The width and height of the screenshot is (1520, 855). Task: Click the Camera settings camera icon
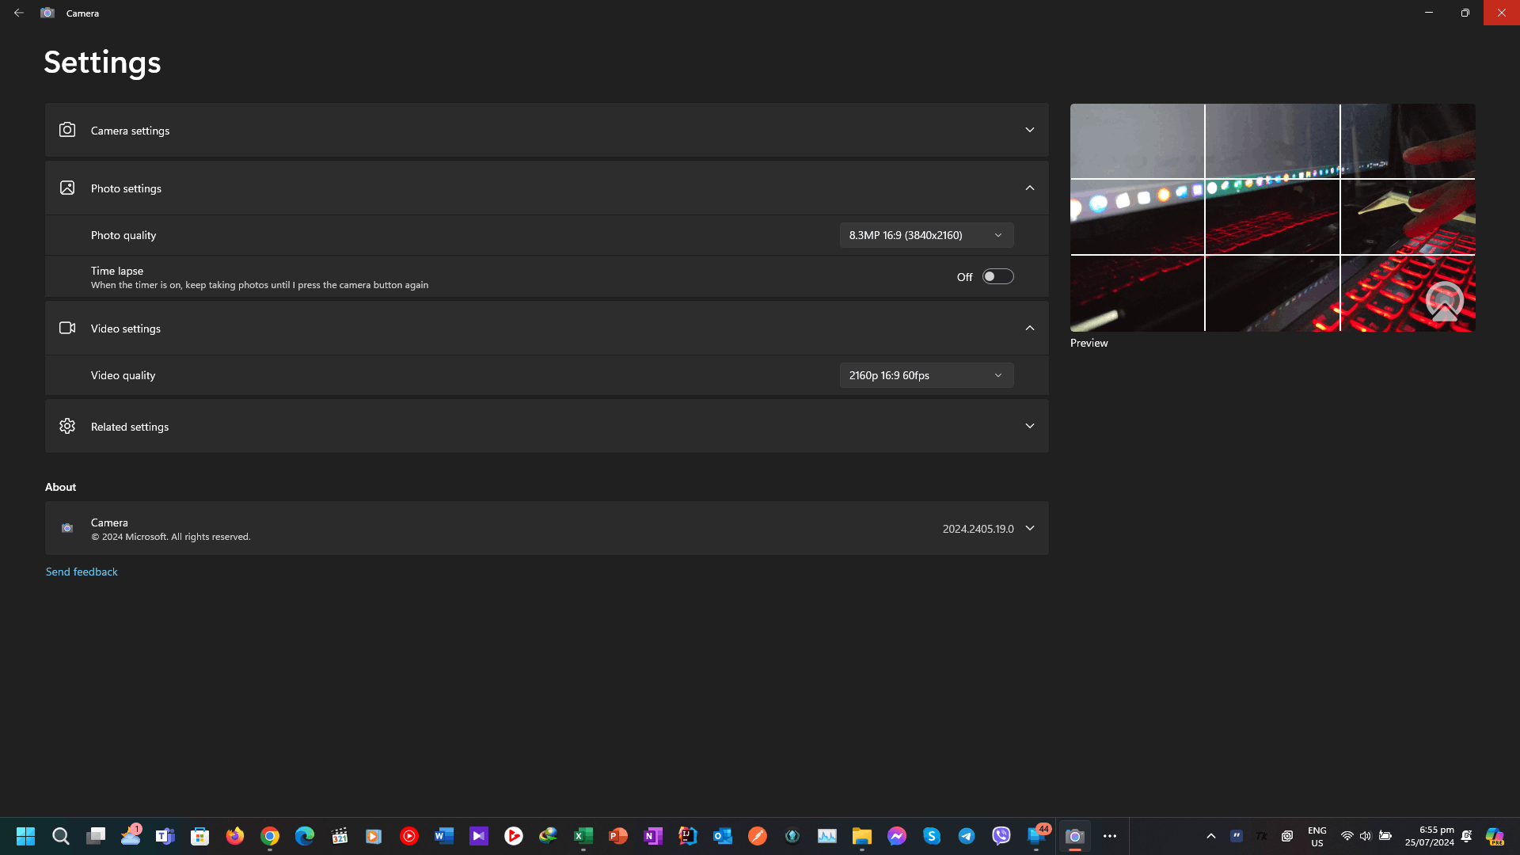pyautogui.click(x=67, y=130)
